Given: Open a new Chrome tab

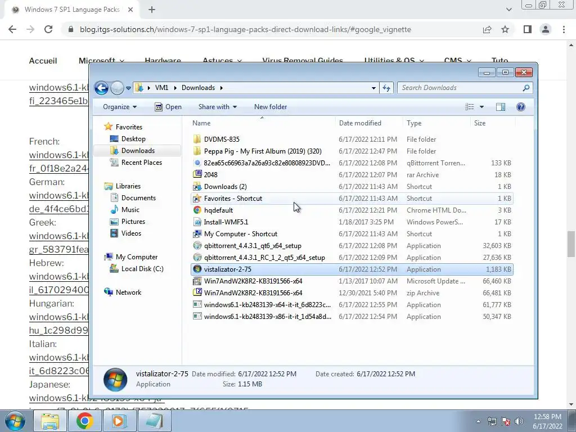Looking at the screenshot, I should [x=152, y=10].
